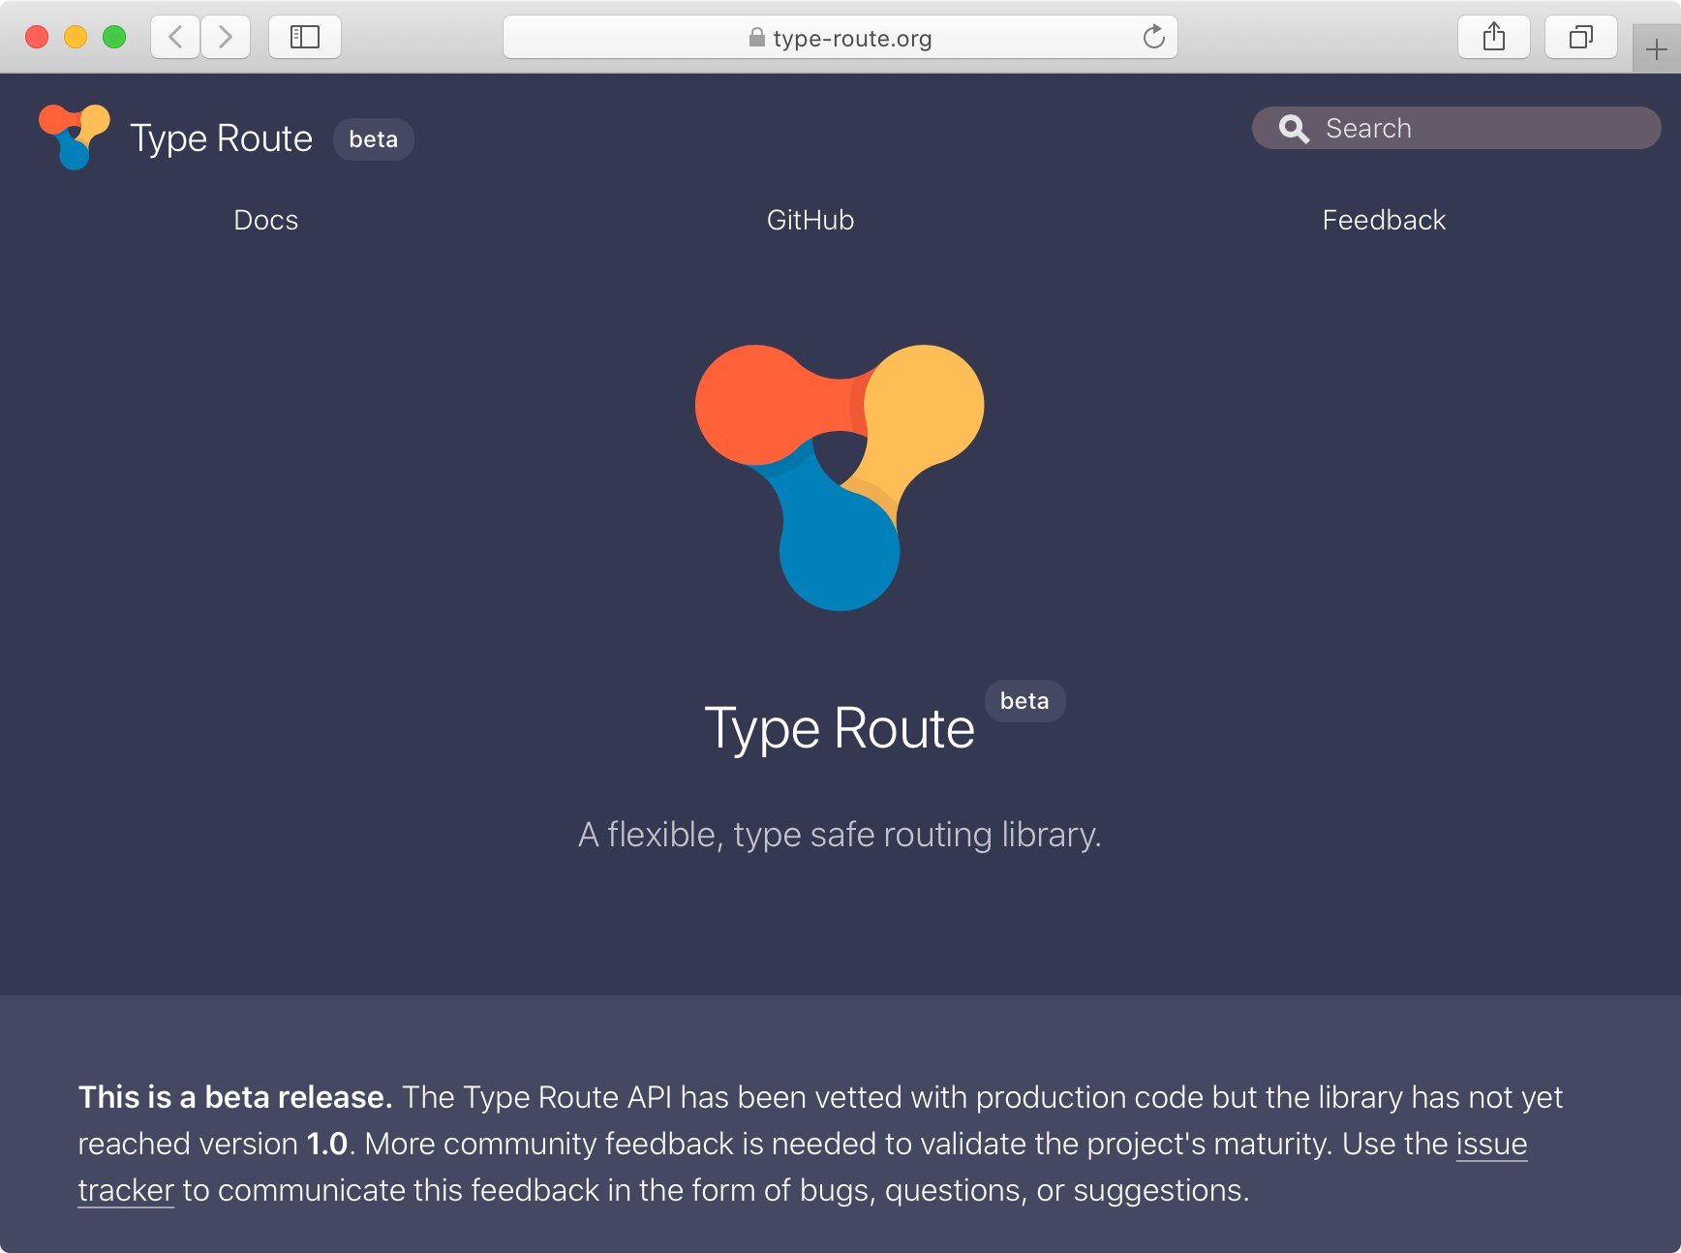Click the magnifying glass search icon

(x=1294, y=128)
